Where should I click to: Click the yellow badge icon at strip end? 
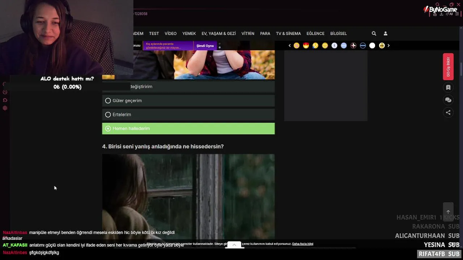click(382, 45)
